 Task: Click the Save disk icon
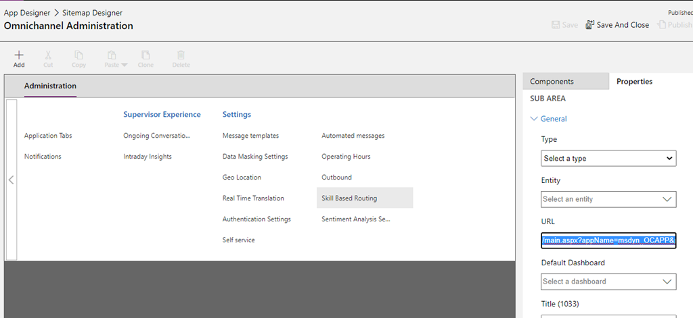(556, 25)
